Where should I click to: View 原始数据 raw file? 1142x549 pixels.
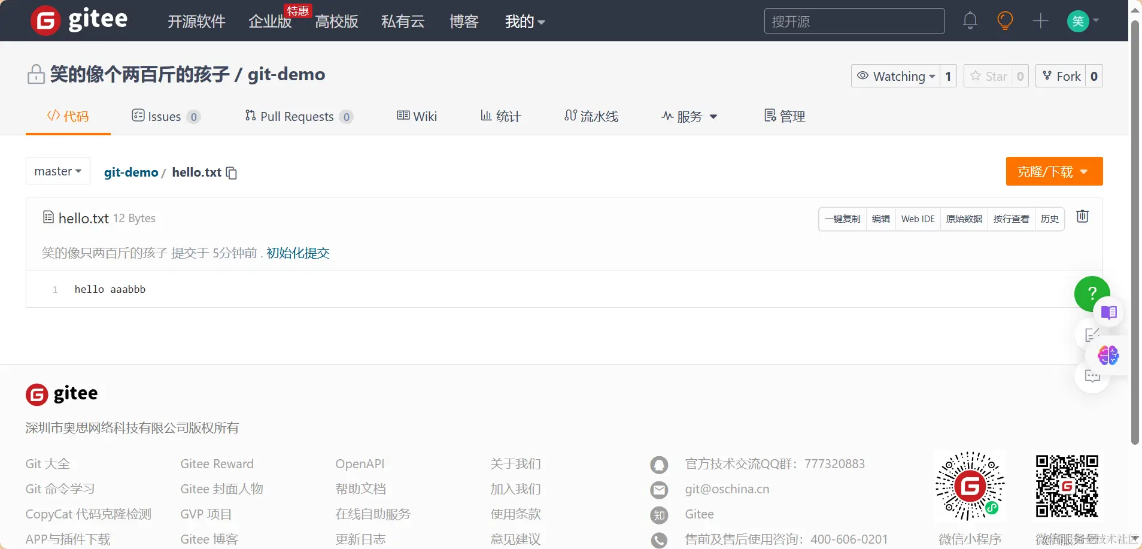(x=964, y=219)
